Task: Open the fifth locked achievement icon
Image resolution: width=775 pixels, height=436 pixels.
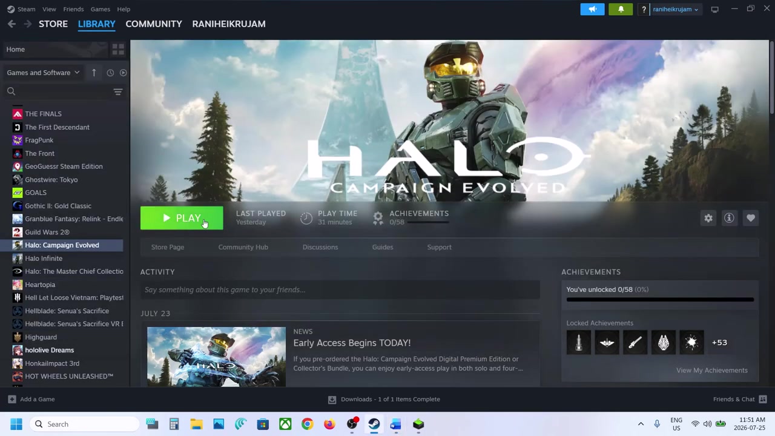Action: coord(691,343)
